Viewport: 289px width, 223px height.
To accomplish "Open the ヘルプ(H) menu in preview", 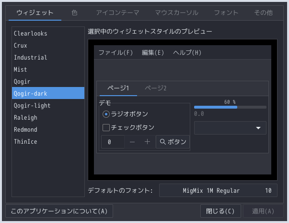I will coord(187,53).
